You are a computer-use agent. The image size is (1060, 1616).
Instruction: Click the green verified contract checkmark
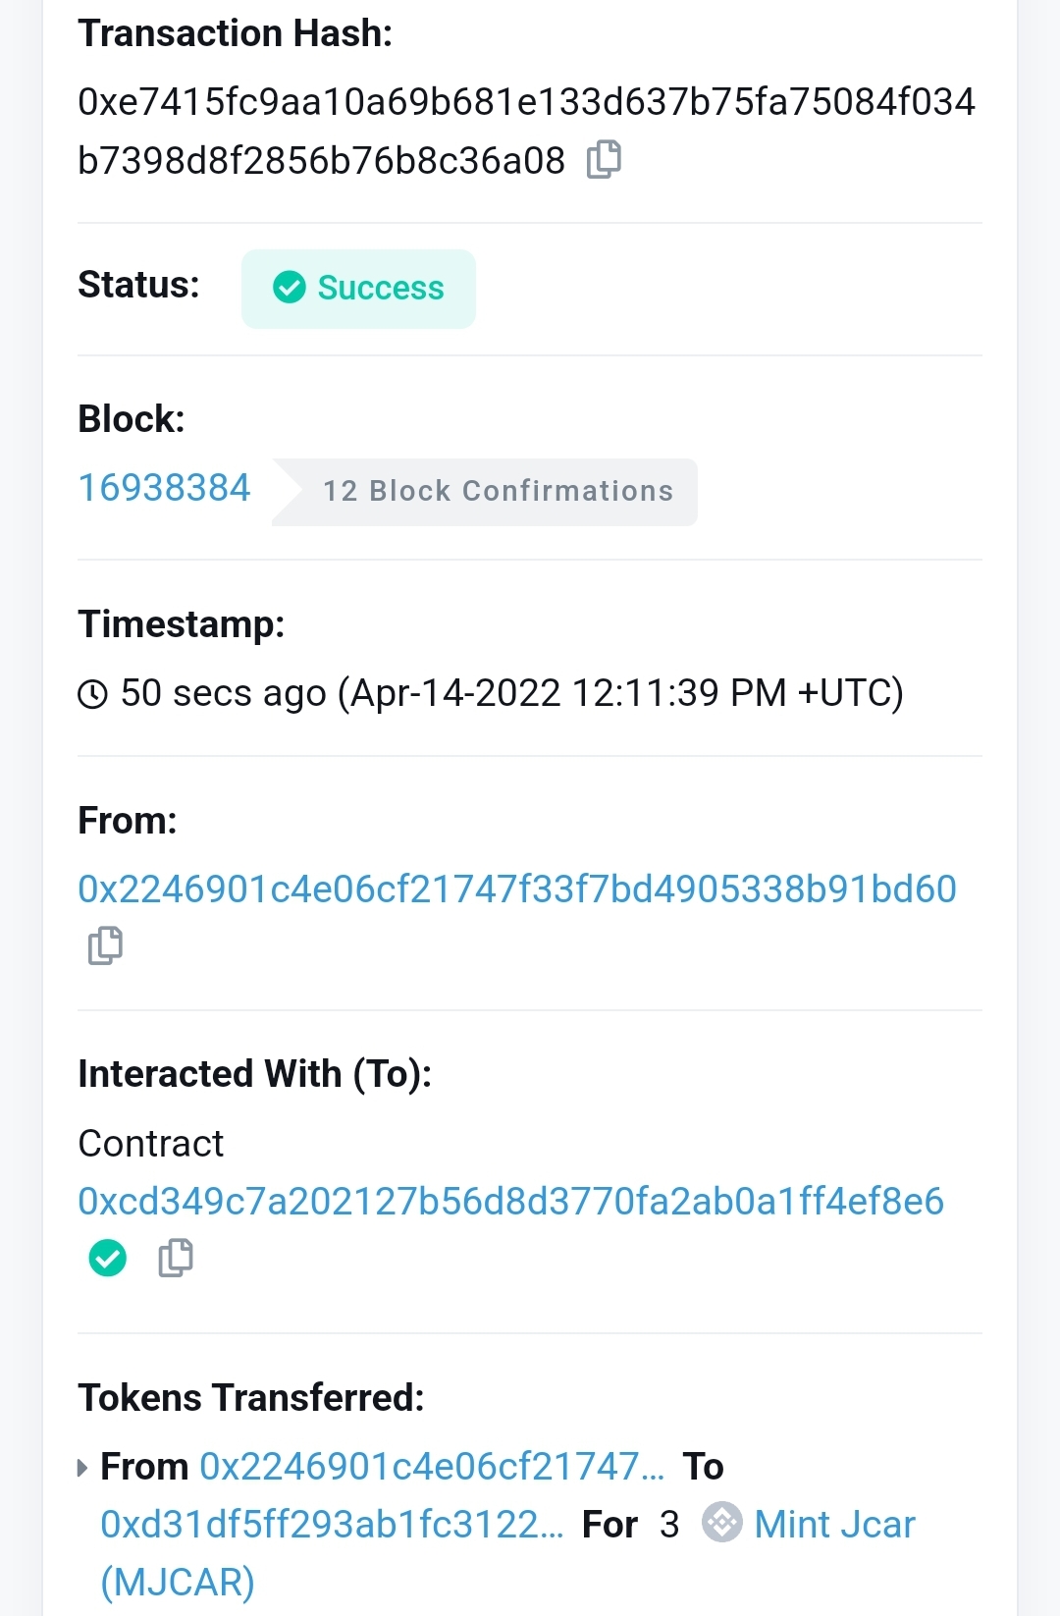tap(108, 1258)
